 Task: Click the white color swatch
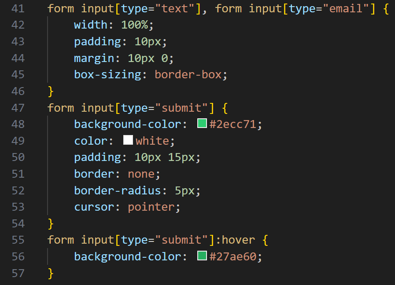128,140
